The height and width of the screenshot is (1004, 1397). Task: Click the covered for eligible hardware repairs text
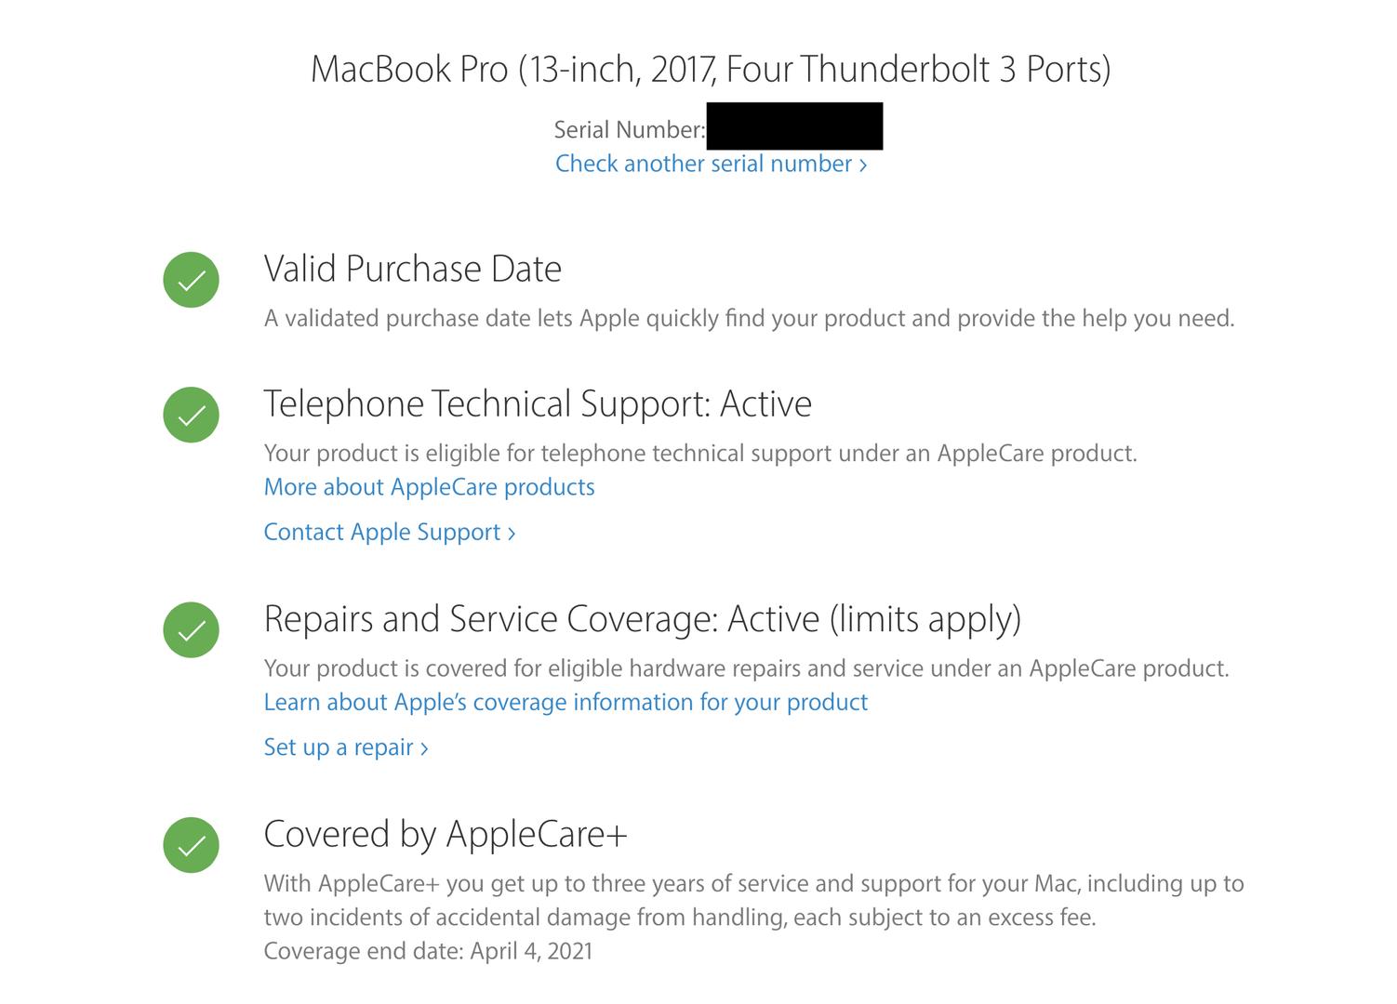pos(747,668)
